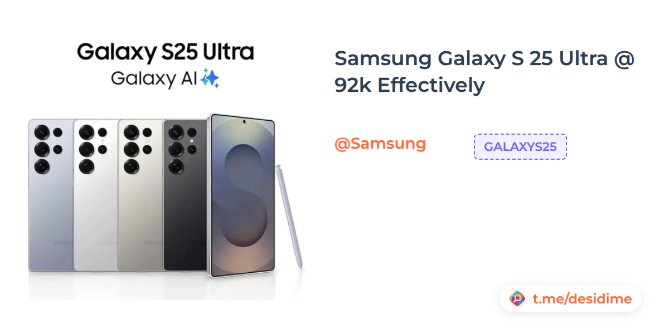Click the punch-hole front camera on the display
Viewport: 669px width, 334px height.
tap(244, 121)
